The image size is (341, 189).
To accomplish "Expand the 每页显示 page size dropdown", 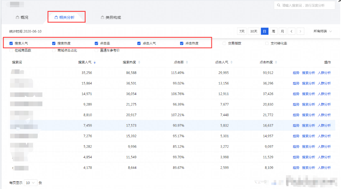I will (31, 183).
